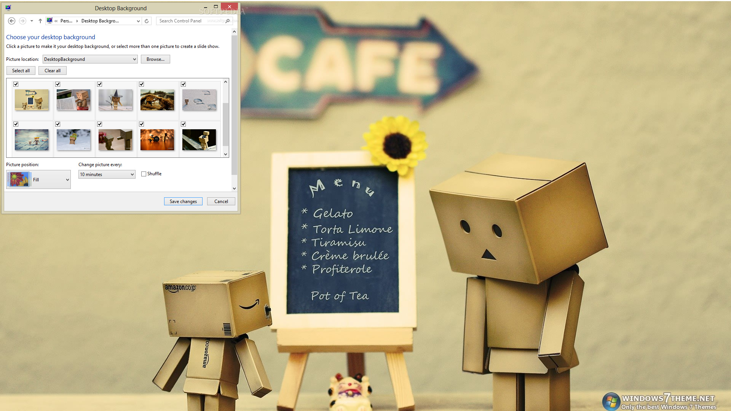This screenshot has height=411, width=731.
Task: Open the Picture position Fill dropdown
Action: click(38, 179)
